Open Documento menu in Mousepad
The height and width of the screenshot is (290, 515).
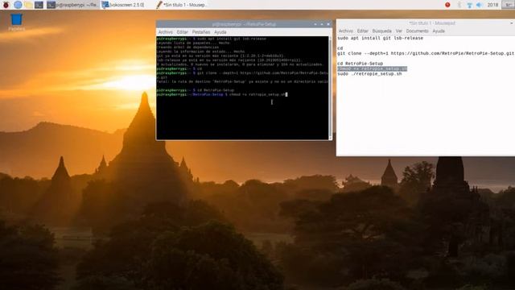417,31
